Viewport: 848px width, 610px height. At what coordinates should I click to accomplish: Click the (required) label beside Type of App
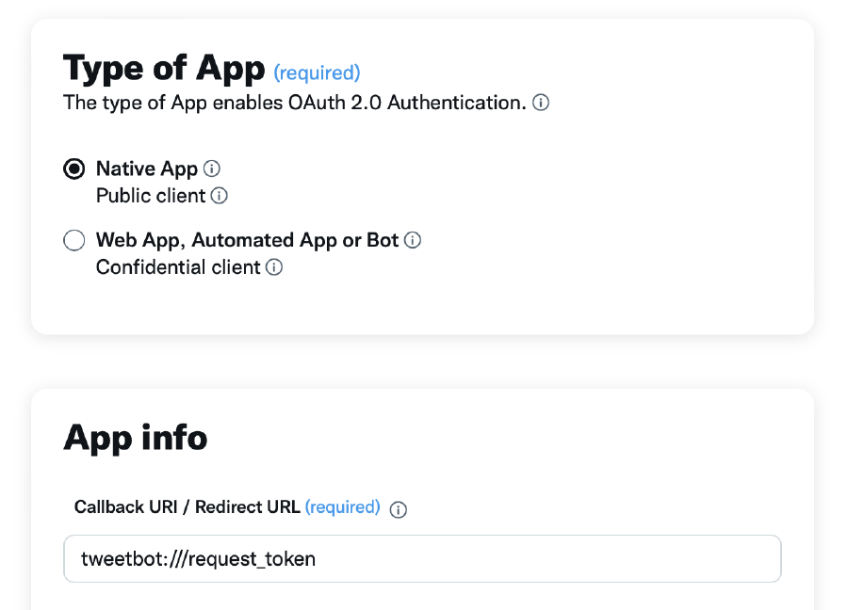point(317,72)
